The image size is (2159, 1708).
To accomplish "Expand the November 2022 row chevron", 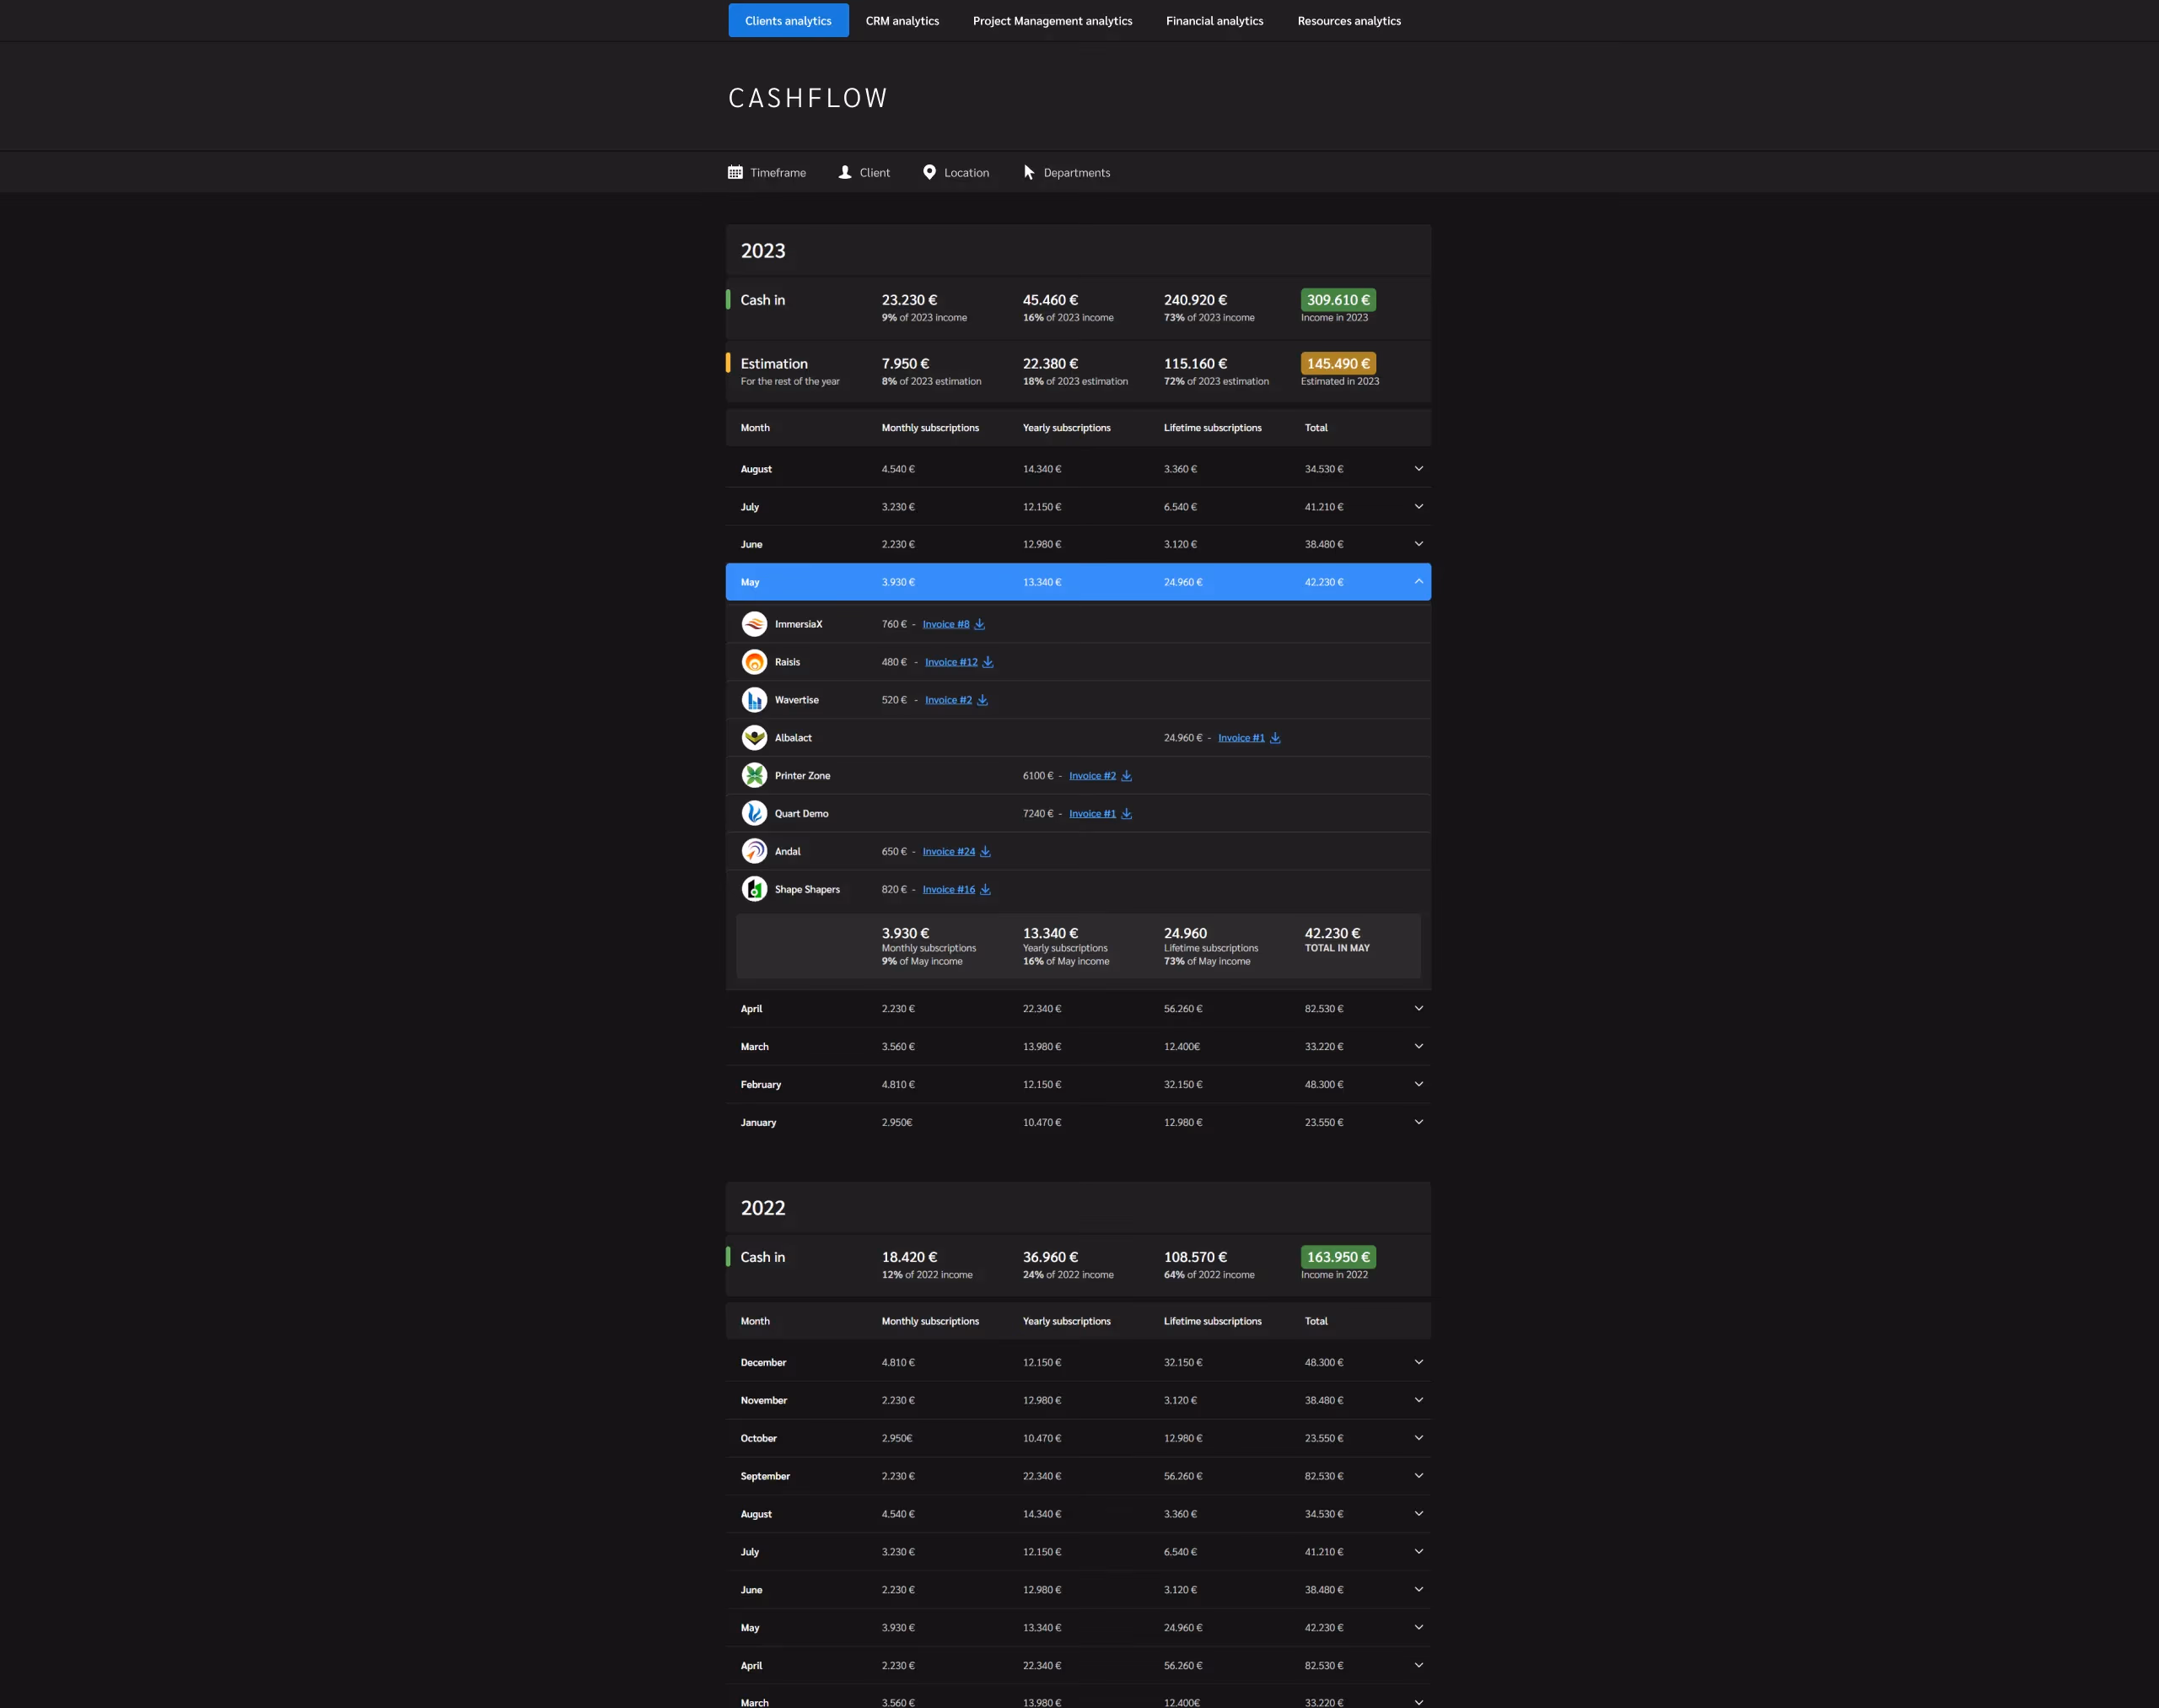I will point(1418,1400).
